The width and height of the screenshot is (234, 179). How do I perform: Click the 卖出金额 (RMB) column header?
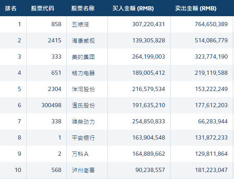point(196,8)
